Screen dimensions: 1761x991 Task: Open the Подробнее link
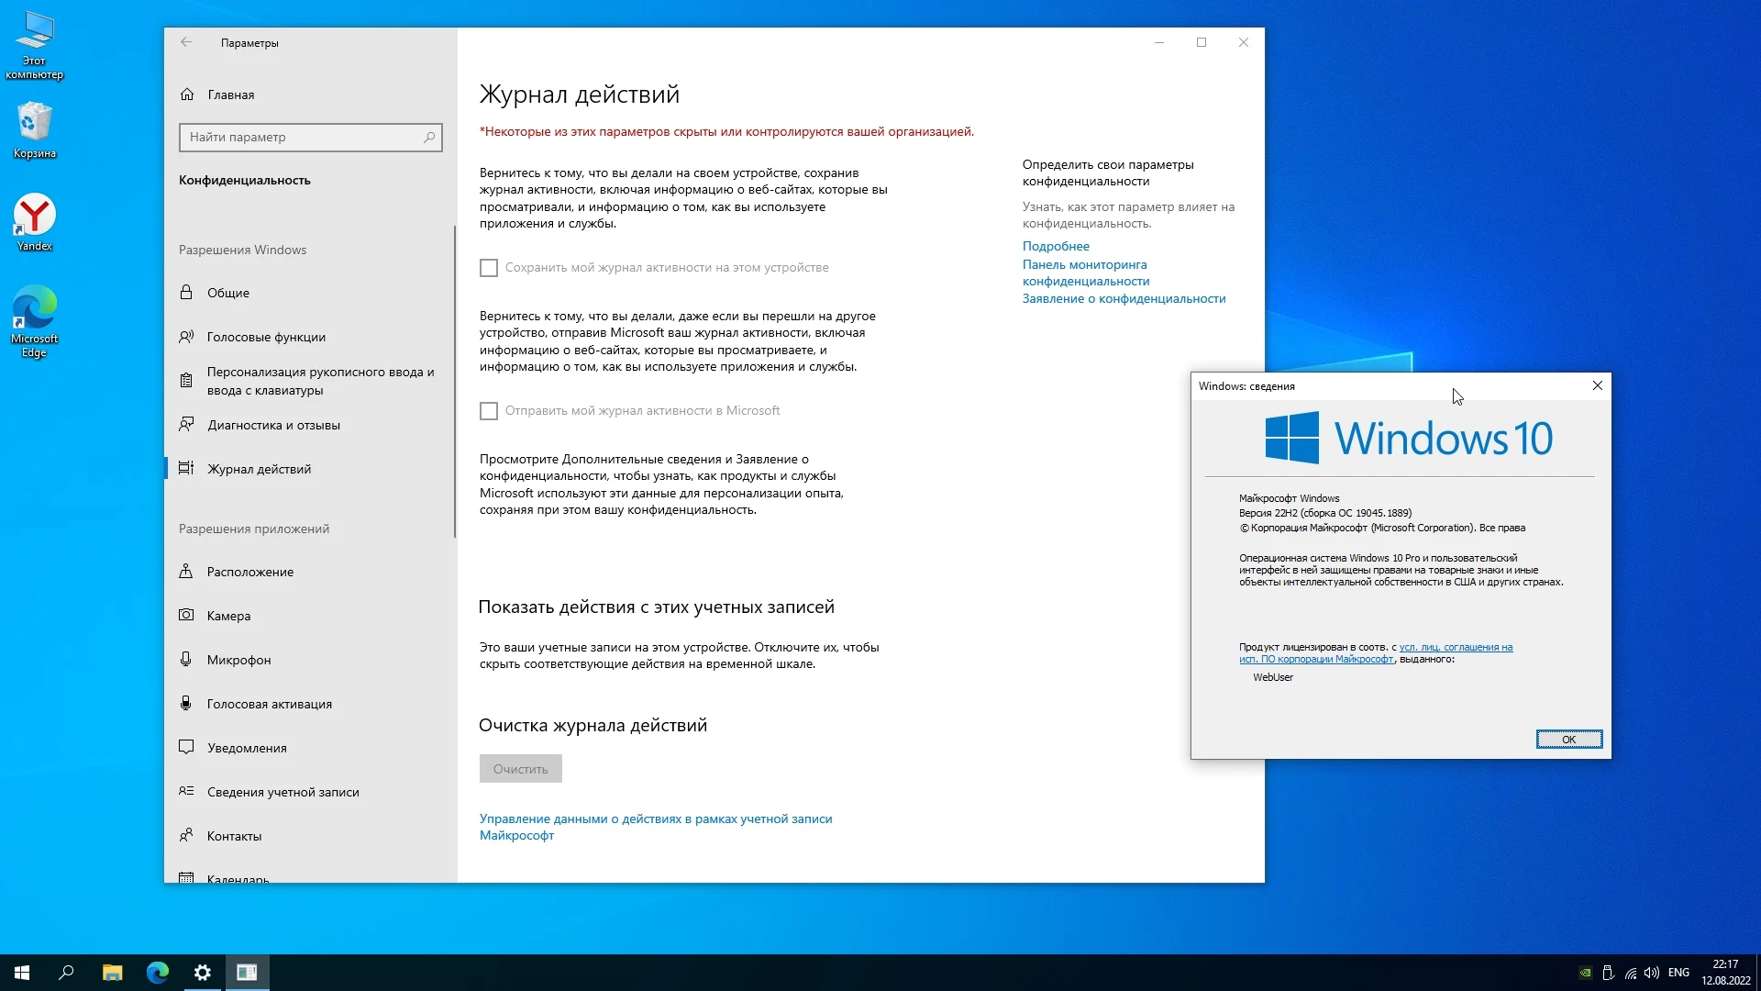[x=1056, y=246]
